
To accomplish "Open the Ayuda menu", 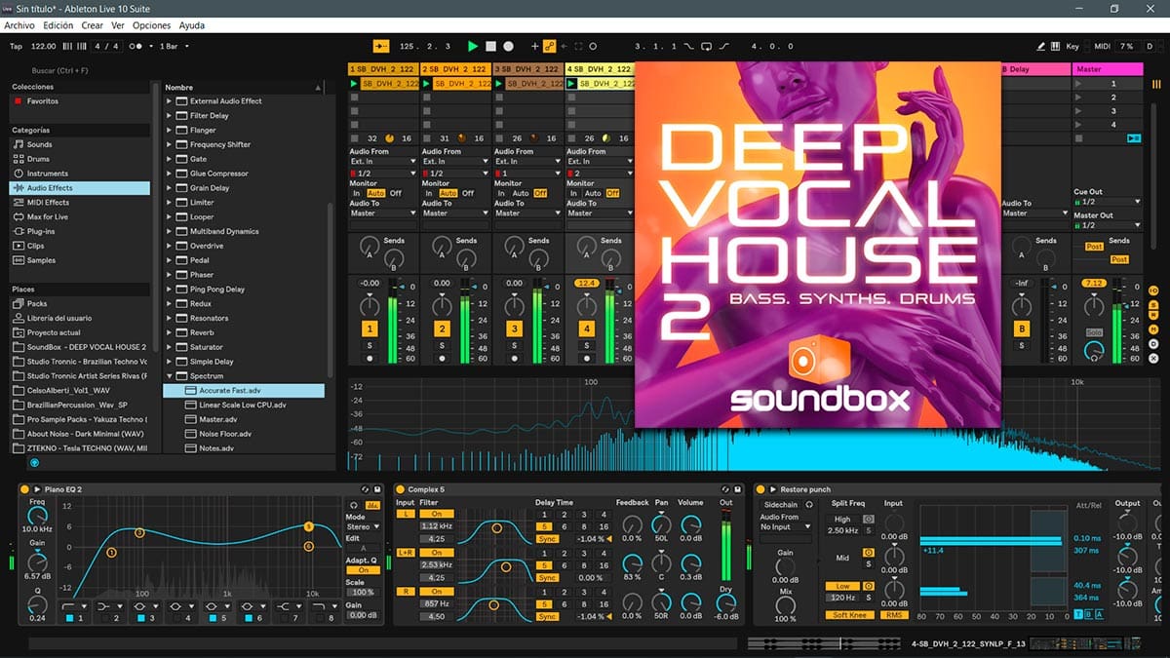I will (191, 25).
